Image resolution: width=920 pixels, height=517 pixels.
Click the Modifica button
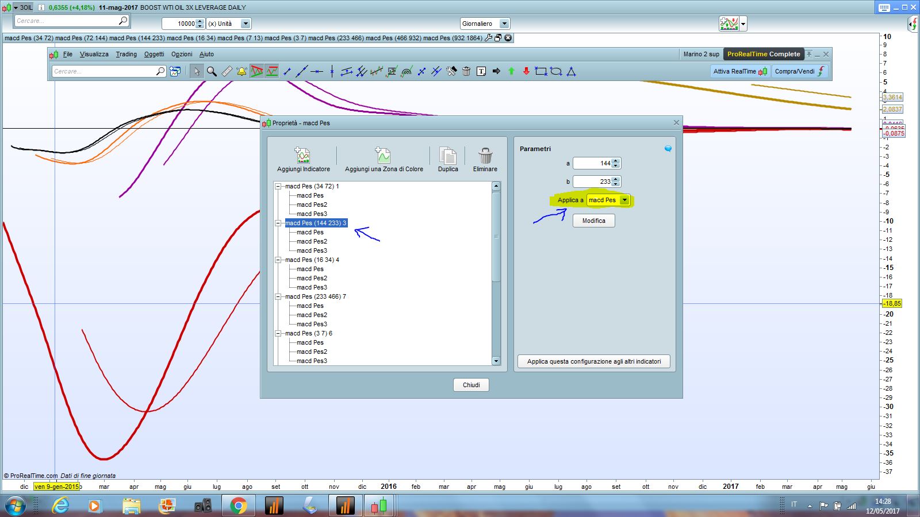[x=593, y=221]
